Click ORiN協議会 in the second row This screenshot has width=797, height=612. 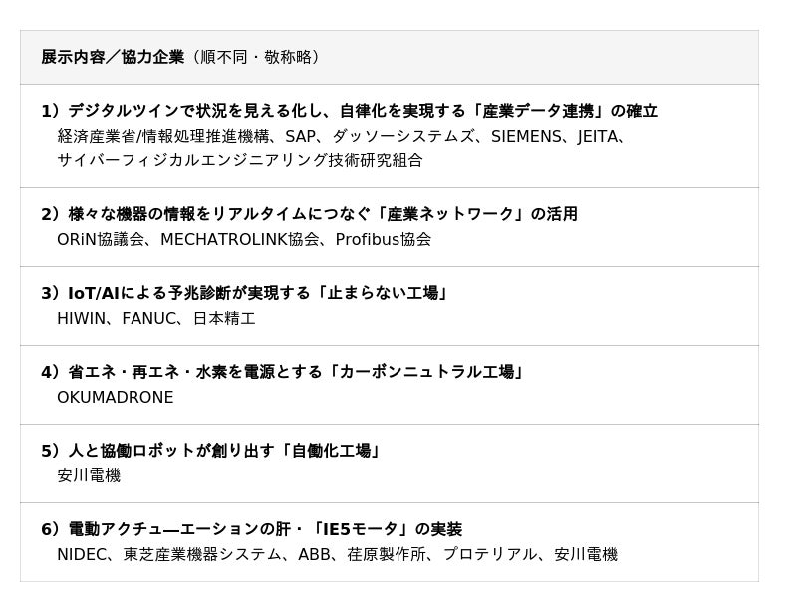click(102, 239)
